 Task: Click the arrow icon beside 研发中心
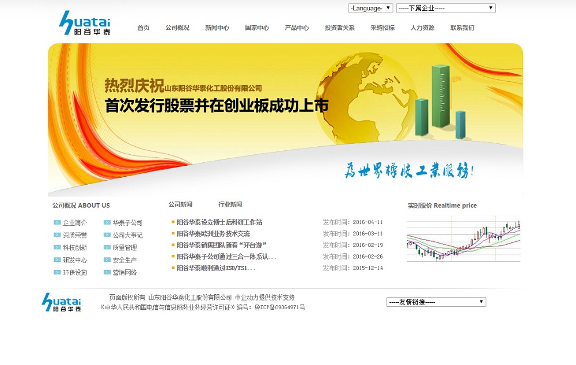[x=57, y=260]
